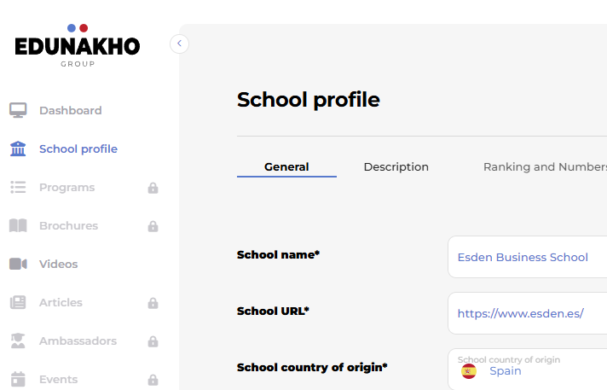Click the Videos camera icon
Screen dimensions: 607x390
pos(18,265)
